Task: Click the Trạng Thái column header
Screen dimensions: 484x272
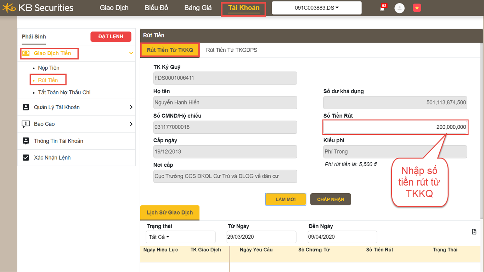Action: (445, 250)
